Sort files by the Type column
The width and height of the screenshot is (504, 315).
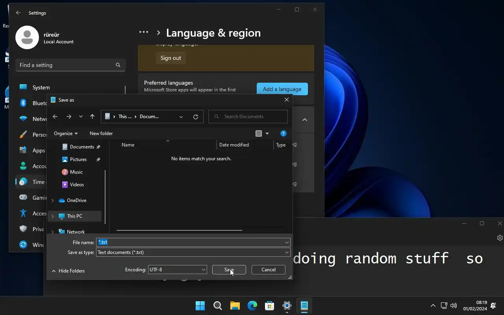pos(281,145)
